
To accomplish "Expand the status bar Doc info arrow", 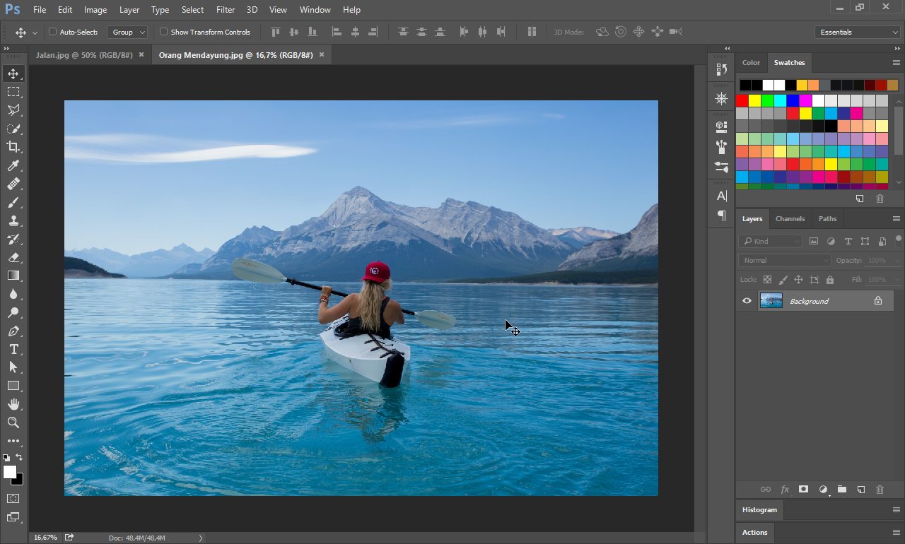I will pyautogui.click(x=200, y=538).
